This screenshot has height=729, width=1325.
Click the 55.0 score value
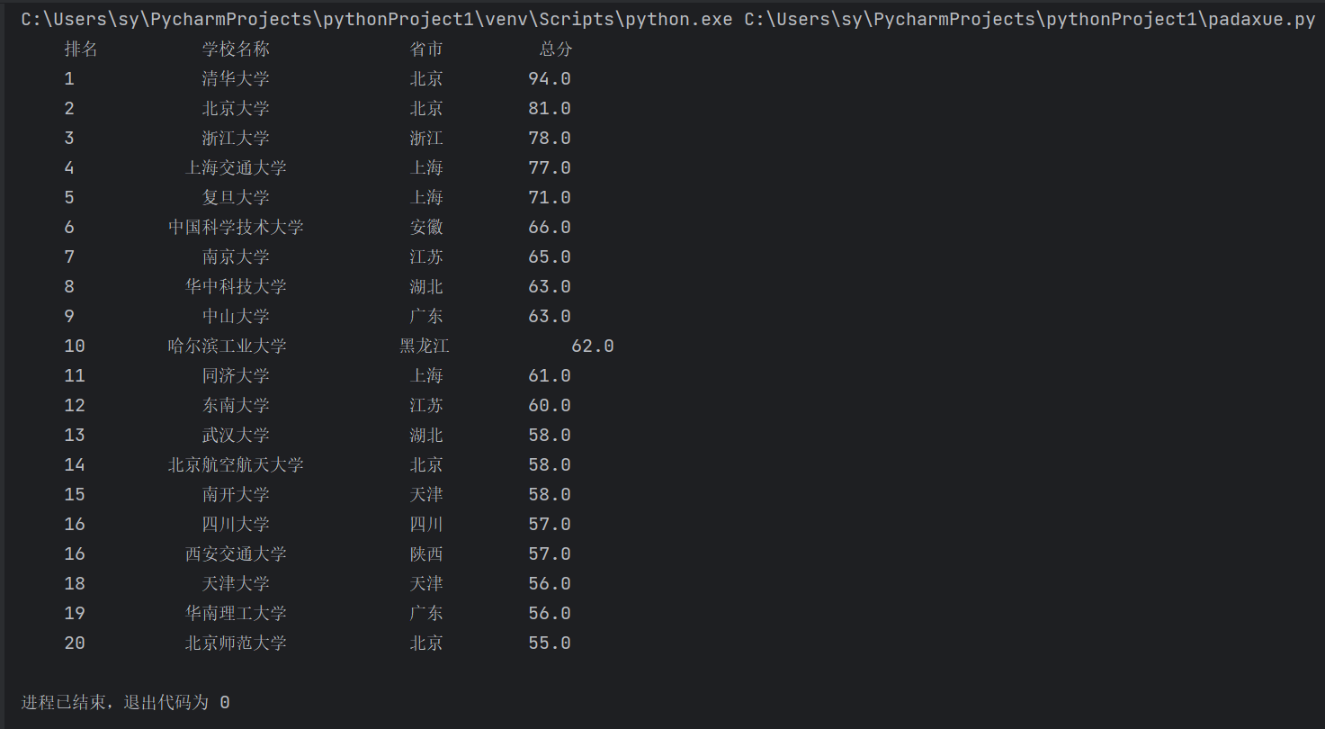[549, 643]
